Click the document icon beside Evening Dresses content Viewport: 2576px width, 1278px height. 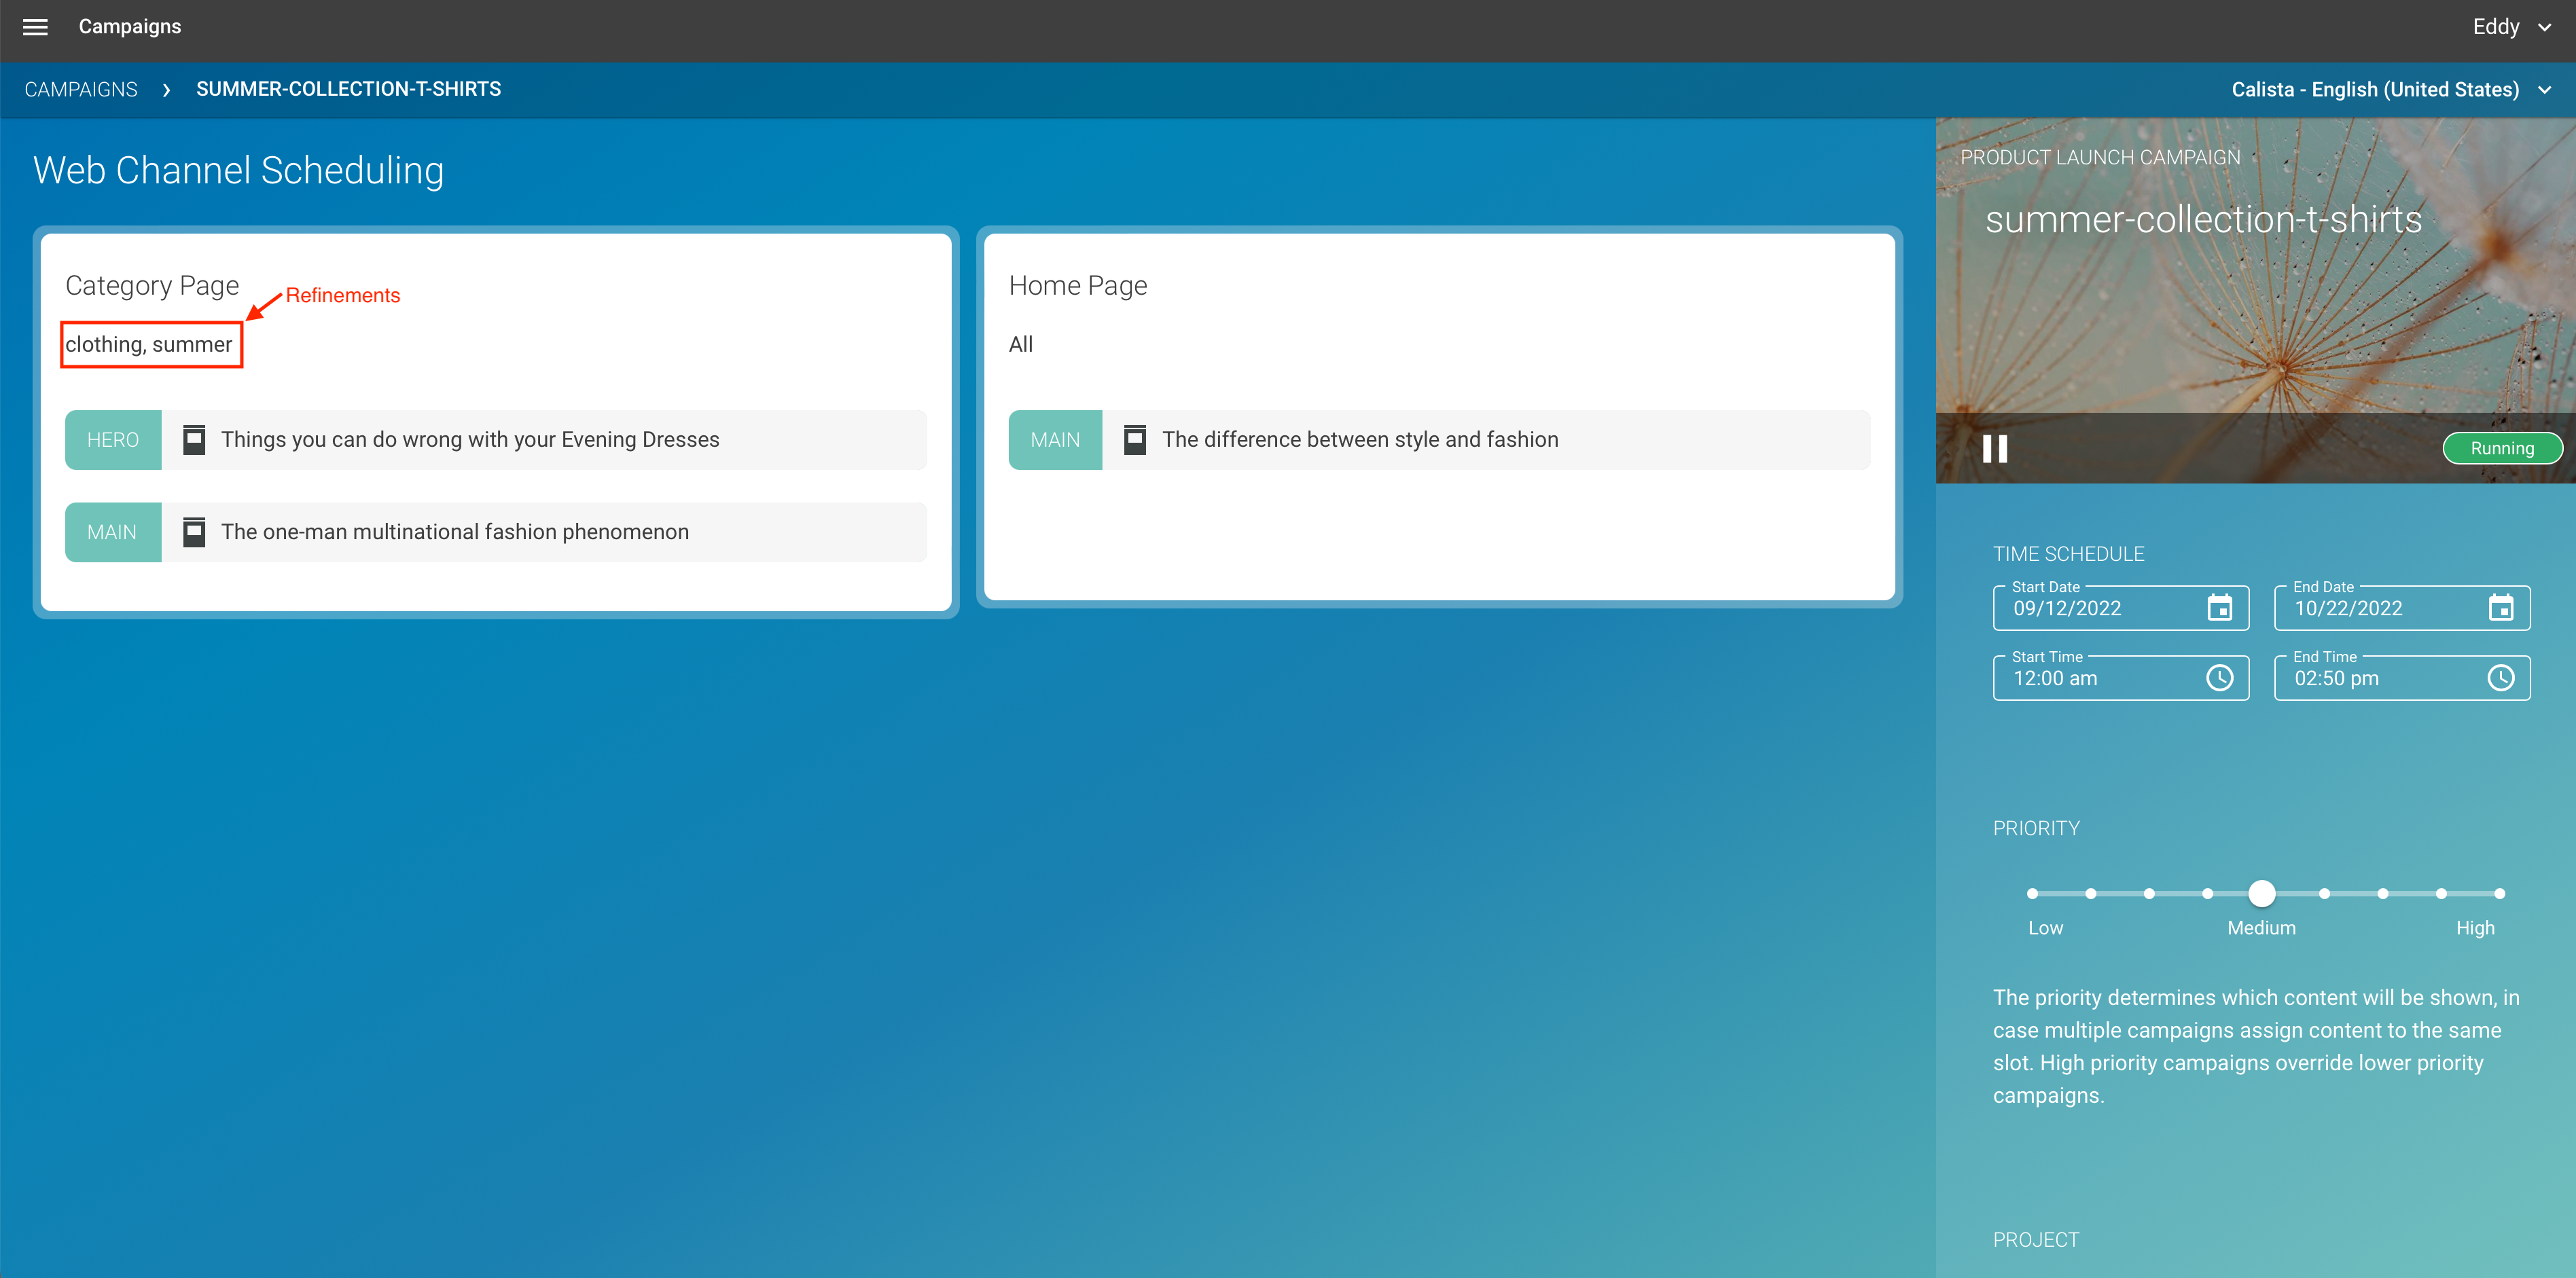point(194,439)
